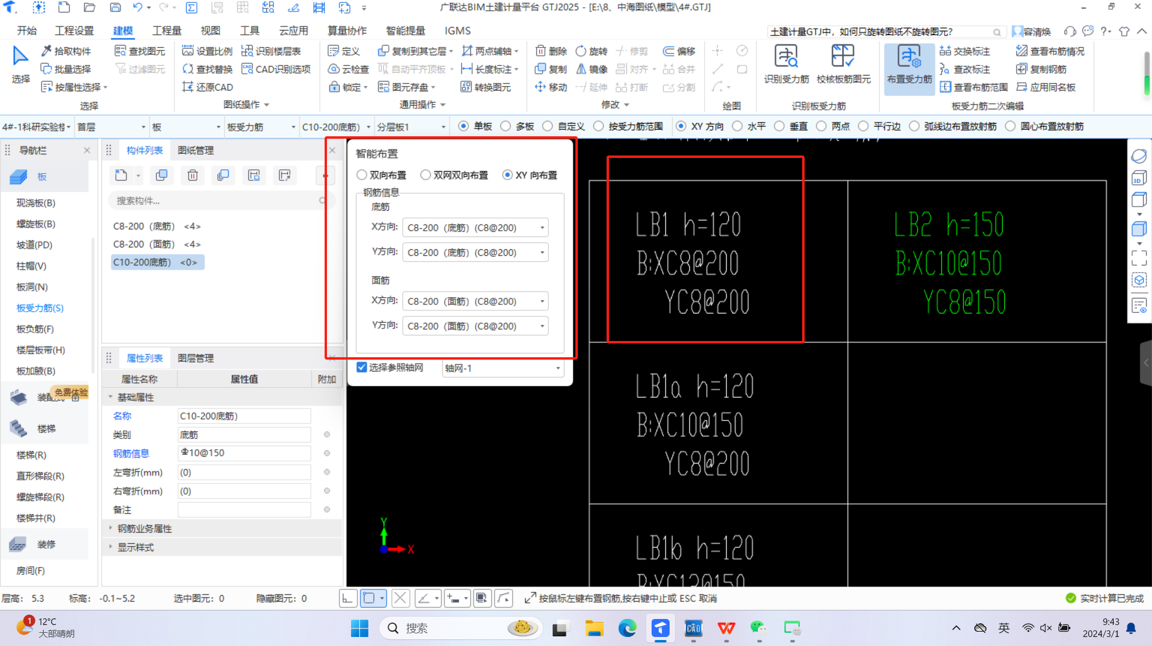Open the 视图 ribbon tab
Image resolution: width=1152 pixels, height=646 pixels.
click(211, 31)
